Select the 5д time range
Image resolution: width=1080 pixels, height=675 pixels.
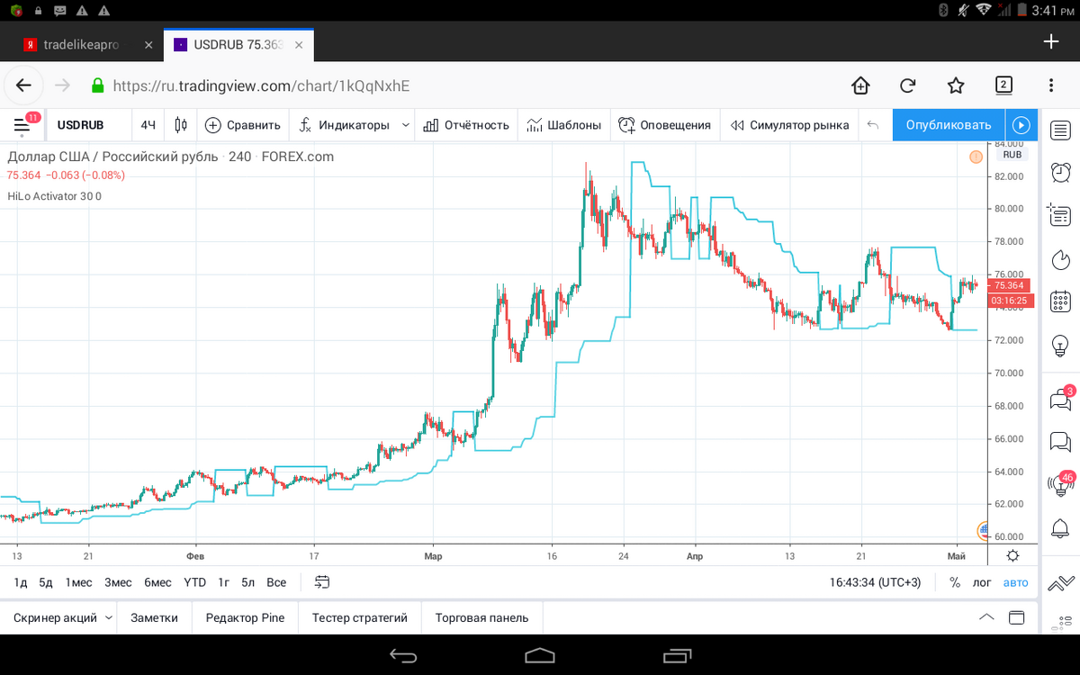point(46,582)
